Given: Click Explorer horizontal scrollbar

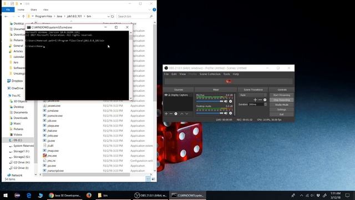Looking at the screenshot, I should coord(87,174).
